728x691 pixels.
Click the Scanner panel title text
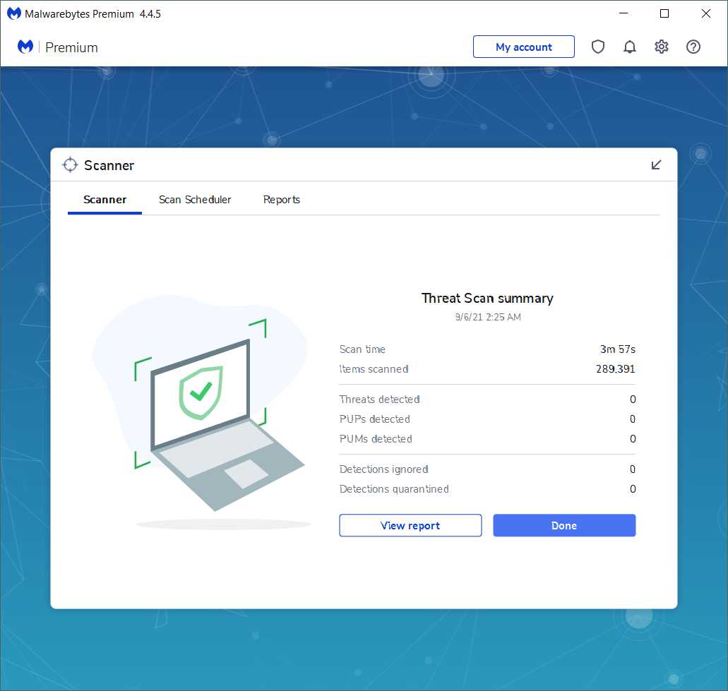click(x=109, y=165)
